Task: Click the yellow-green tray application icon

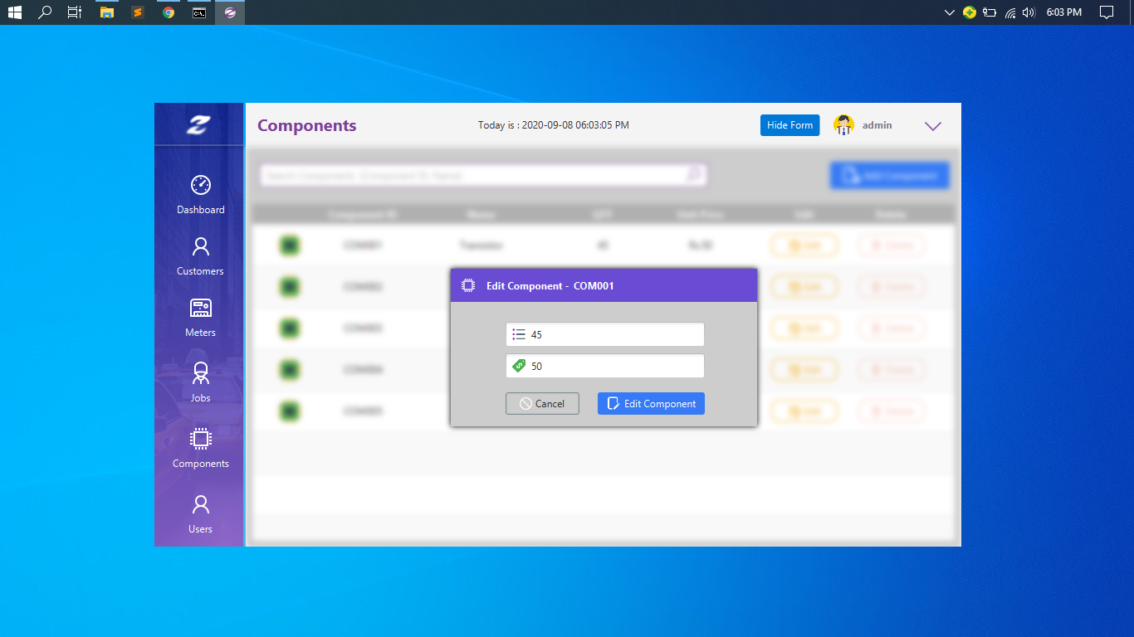Action: point(969,12)
